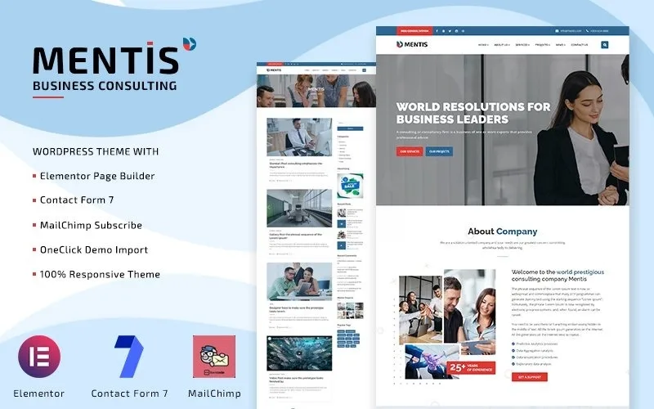Open the Projects menu item

(543, 45)
